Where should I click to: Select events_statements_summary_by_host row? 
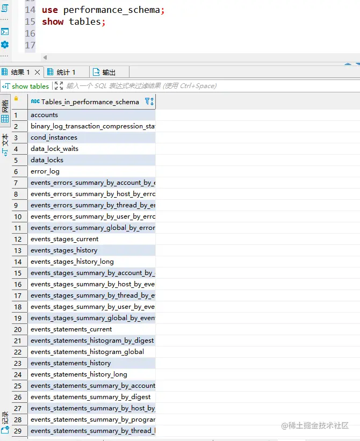(x=91, y=408)
